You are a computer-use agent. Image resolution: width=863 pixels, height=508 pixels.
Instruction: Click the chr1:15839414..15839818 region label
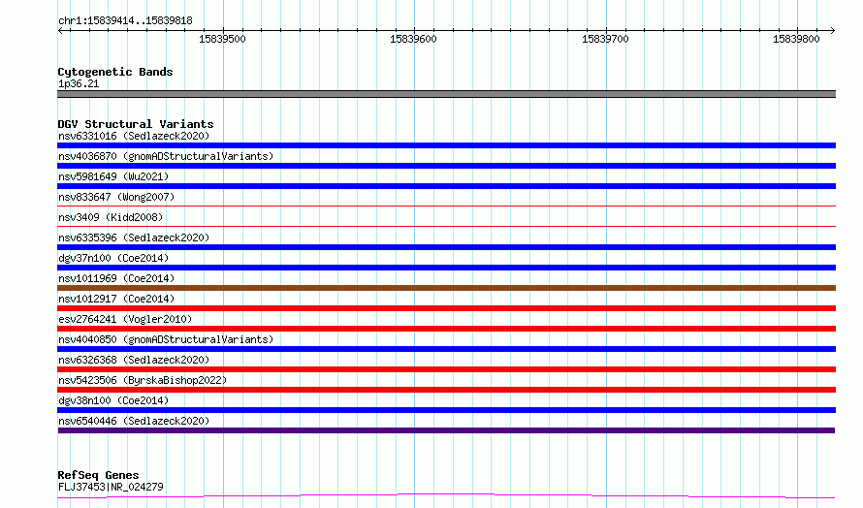(x=125, y=21)
